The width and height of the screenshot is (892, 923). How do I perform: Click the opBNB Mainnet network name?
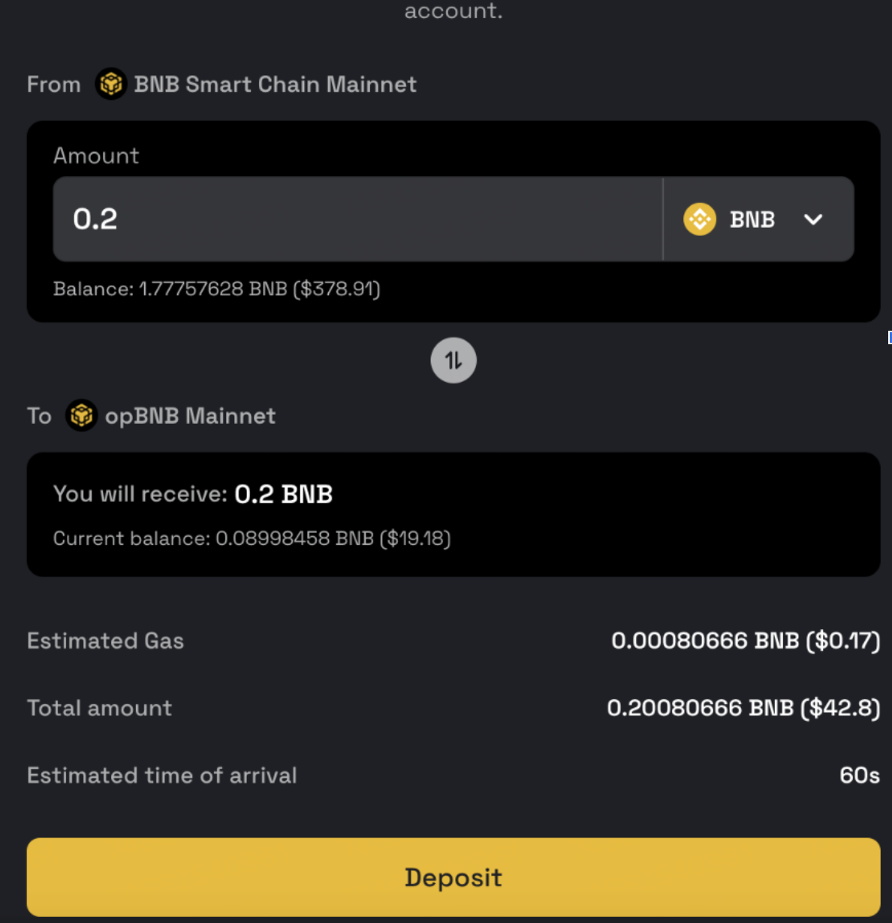point(191,416)
